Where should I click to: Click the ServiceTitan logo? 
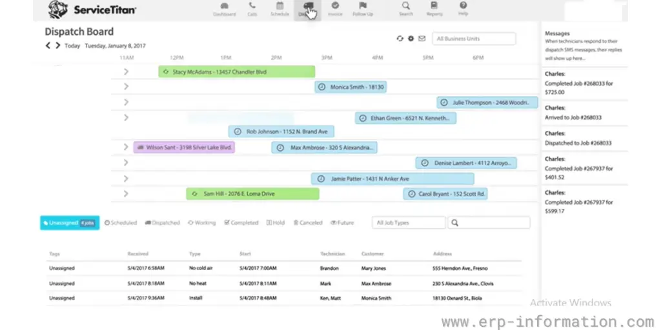tap(92, 10)
